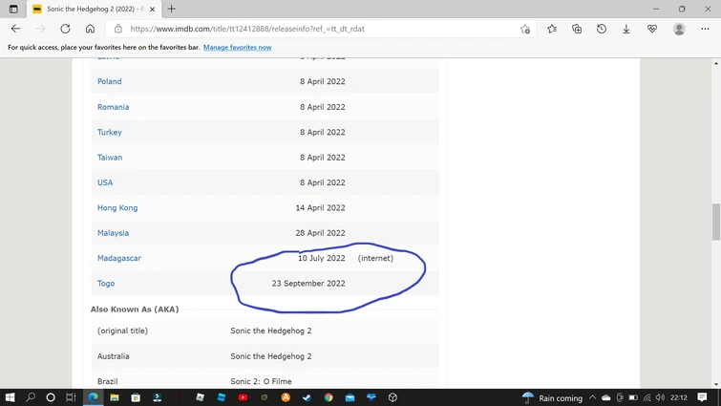Click the 28 April 2022 date
Viewport: 721px width, 406px height.
(x=321, y=233)
